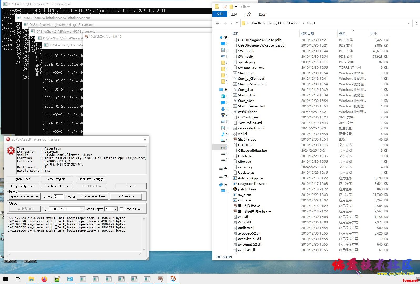This screenshot has height=284, width=420.
Task: Click the stack trace vertical scrollbar
Action: click(144, 234)
